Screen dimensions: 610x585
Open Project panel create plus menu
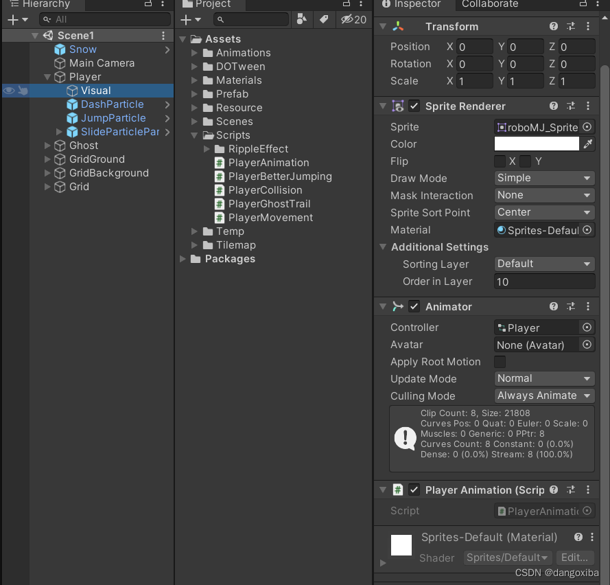pyautogui.click(x=190, y=19)
